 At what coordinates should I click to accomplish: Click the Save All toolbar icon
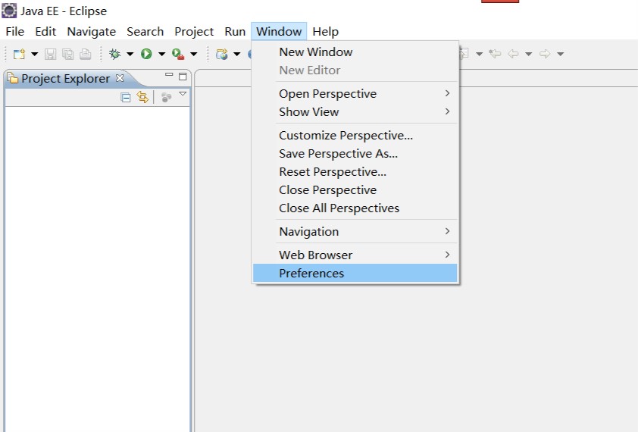(68, 54)
